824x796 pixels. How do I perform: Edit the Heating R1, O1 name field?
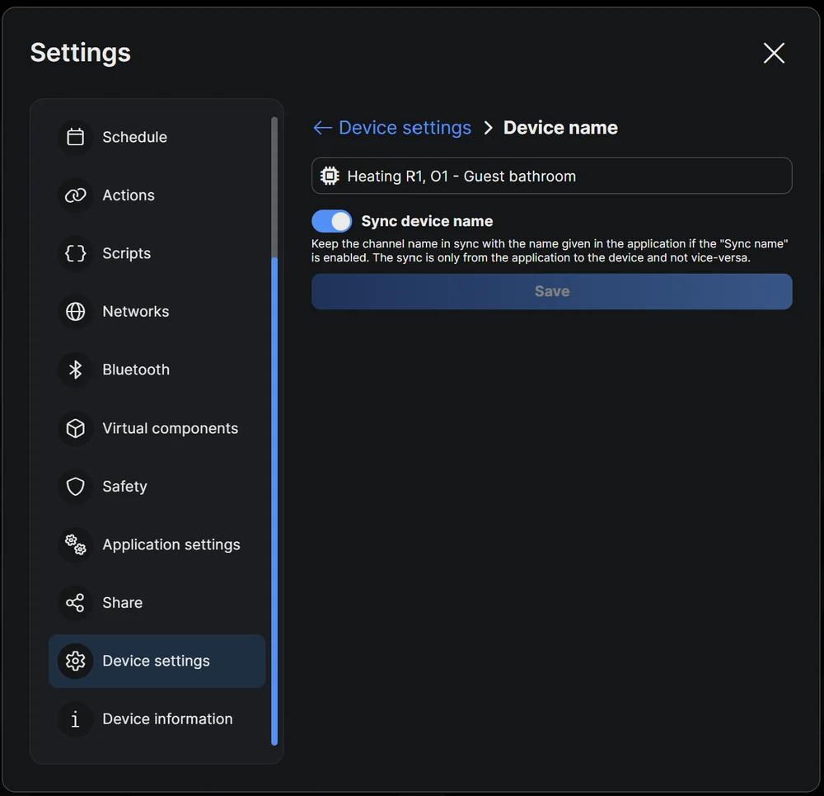click(552, 176)
